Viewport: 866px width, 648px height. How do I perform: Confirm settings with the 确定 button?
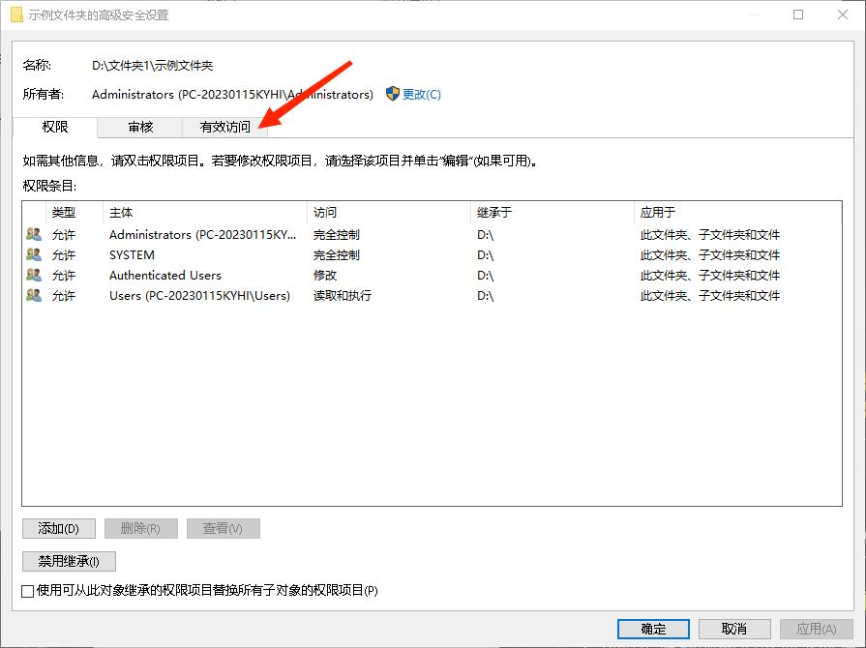pos(652,628)
